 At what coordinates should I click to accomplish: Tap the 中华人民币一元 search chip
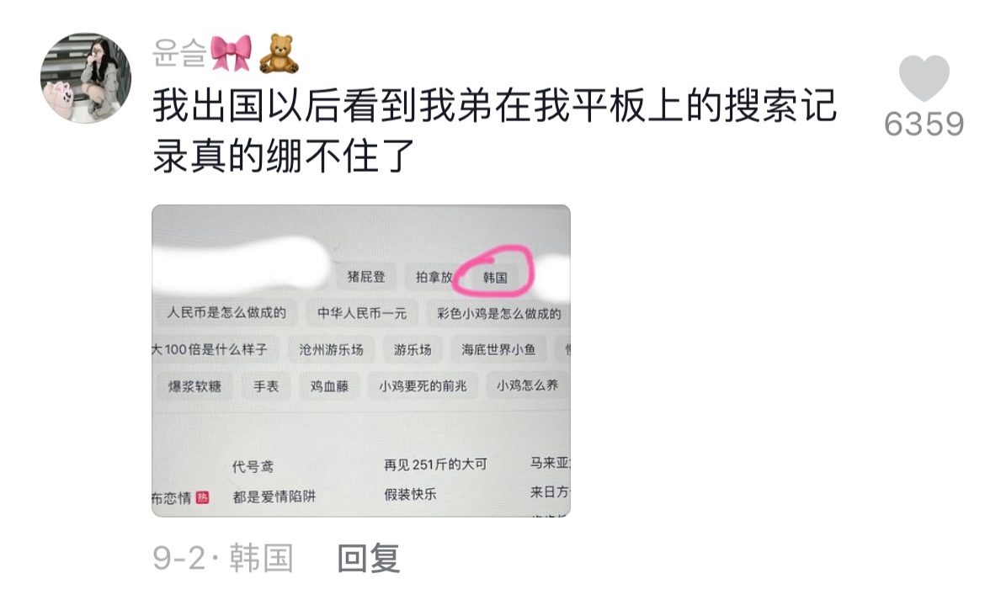pos(362,312)
